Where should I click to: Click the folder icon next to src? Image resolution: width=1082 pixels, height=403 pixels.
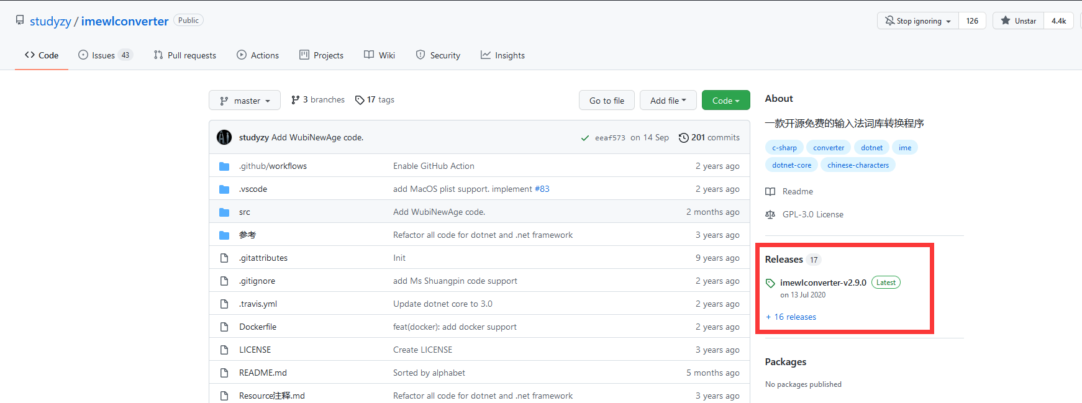[224, 212]
